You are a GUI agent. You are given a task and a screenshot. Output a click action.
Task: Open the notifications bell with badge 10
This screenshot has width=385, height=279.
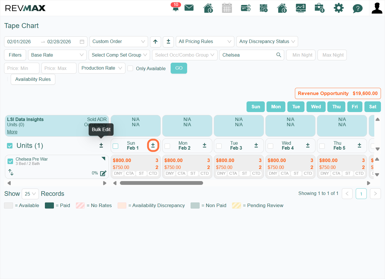tap(176, 7)
